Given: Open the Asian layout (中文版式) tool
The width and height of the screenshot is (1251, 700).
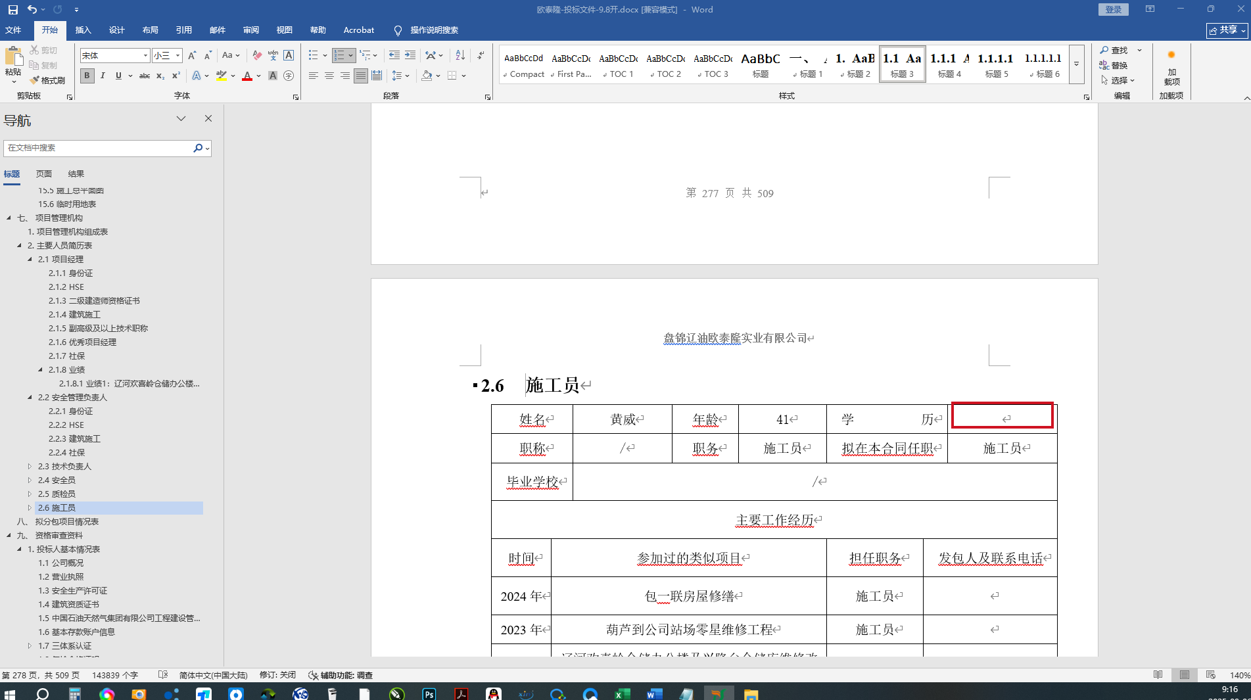Looking at the screenshot, I should coord(431,56).
